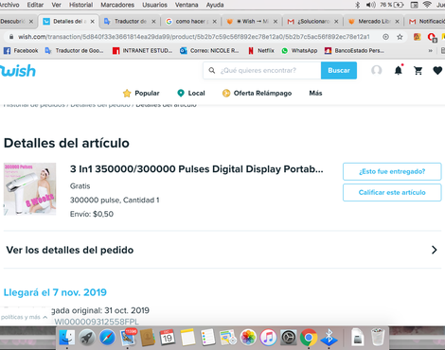Screen dimensions: 445x350
Task: Close the Detalles del tab
Action: click(x=93, y=22)
